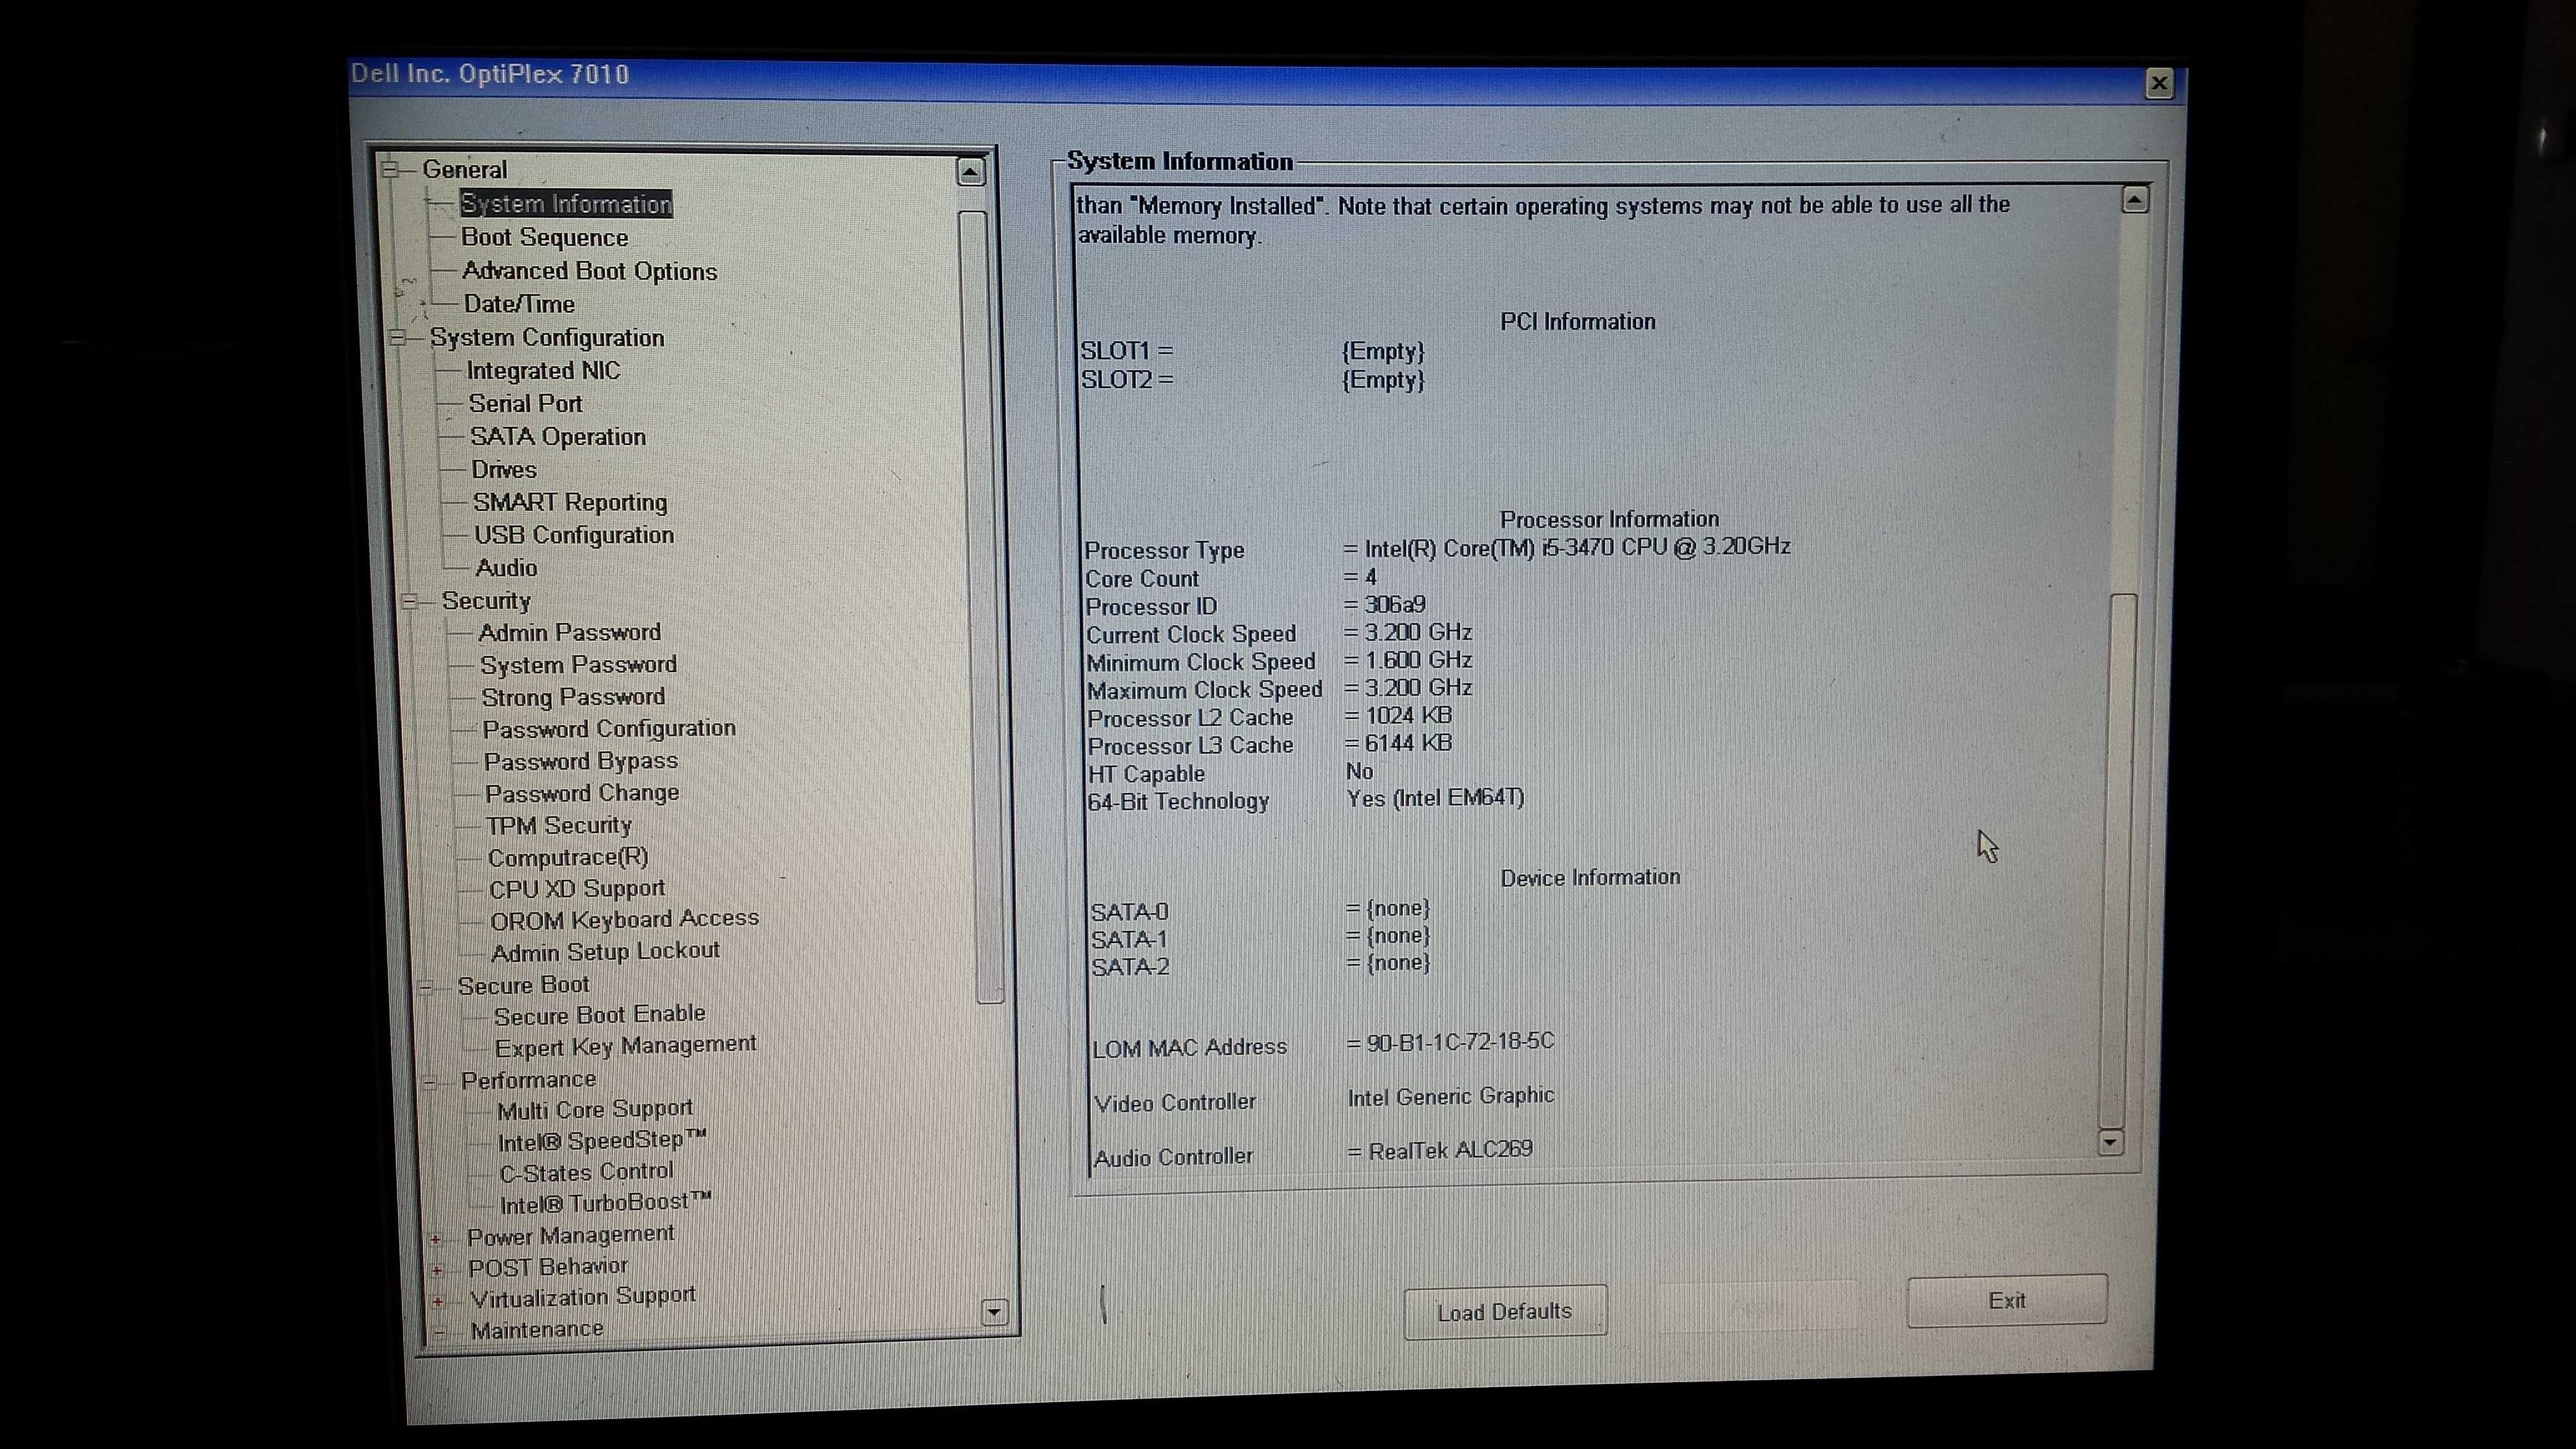Select the Integrated NIC option
Viewport: 2576px width, 1449px height.
(543, 370)
